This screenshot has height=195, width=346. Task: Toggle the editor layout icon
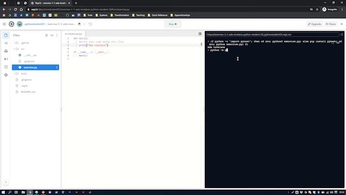[x=200, y=34]
